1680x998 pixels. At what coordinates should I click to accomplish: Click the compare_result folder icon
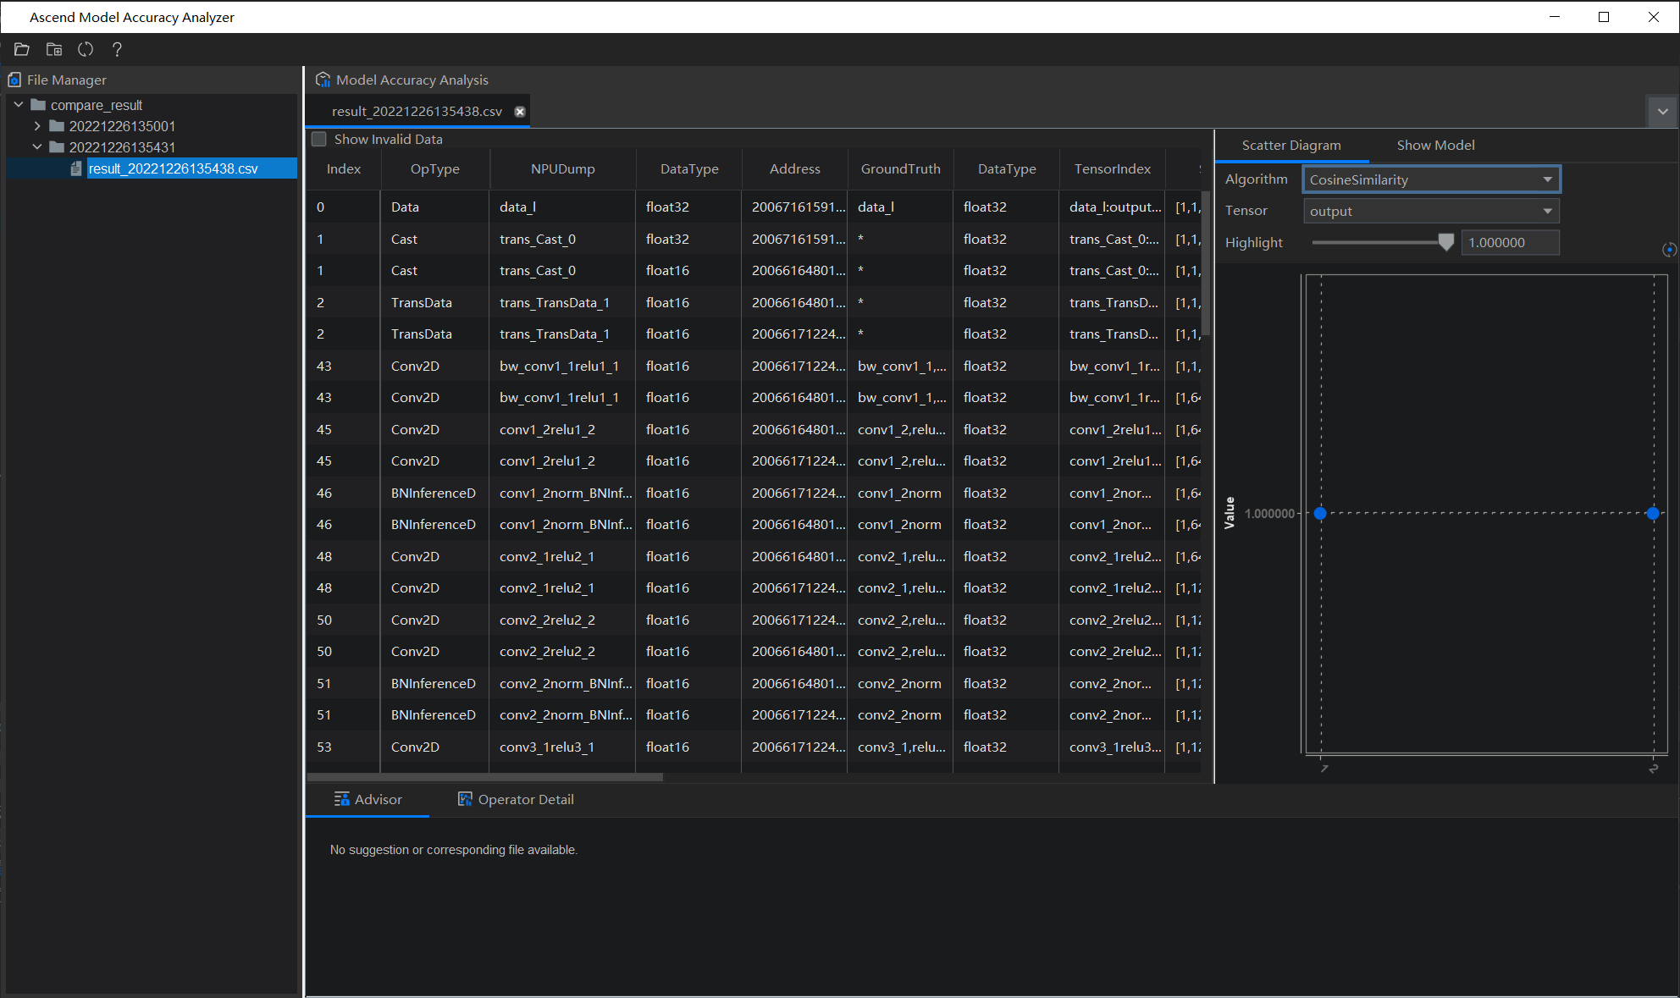(x=38, y=105)
